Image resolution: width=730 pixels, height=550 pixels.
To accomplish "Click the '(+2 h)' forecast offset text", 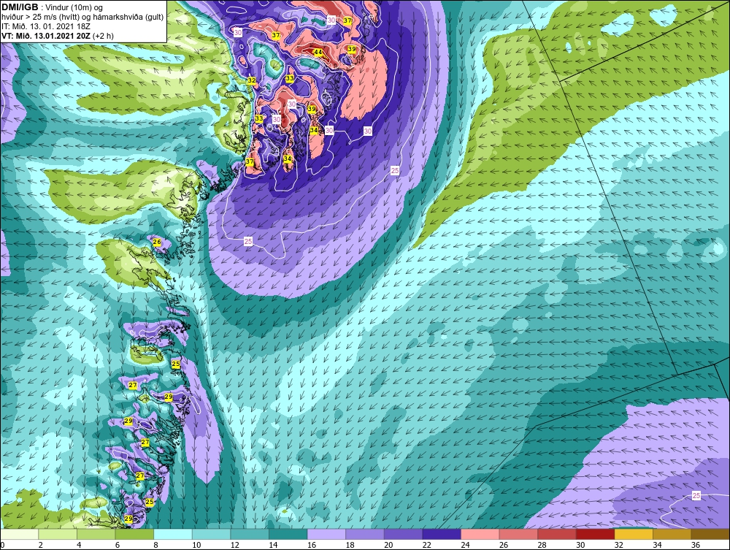I will pos(104,36).
